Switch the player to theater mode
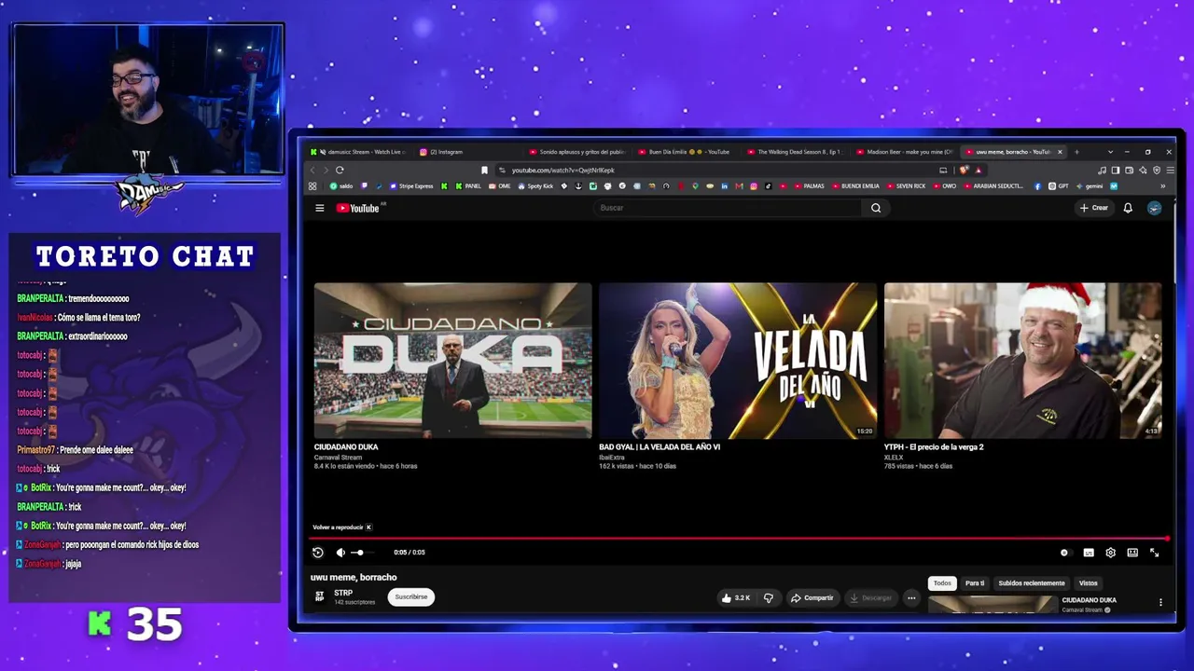This screenshot has height=671, width=1194. [x=1132, y=553]
